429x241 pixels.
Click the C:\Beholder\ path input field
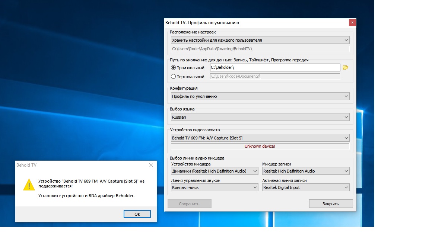click(275, 67)
